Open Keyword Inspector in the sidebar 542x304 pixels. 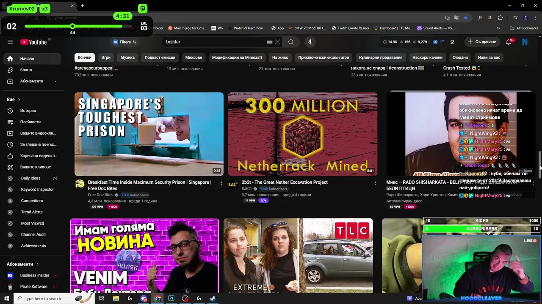(32, 190)
